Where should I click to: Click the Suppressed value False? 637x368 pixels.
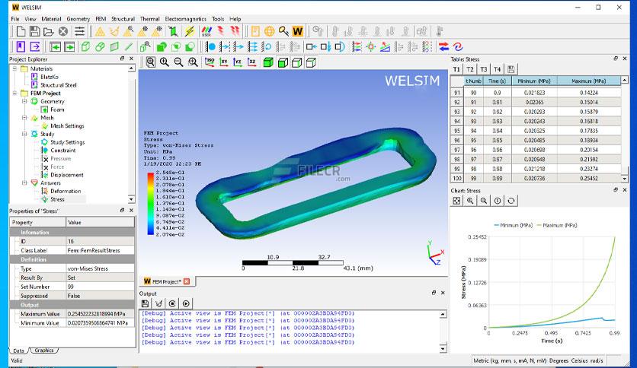click(x=100, y=296)
